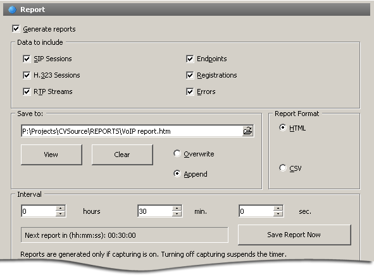Click the browse folder icon in Save to
The image size is (374, 275).
[x=247, y=131]
